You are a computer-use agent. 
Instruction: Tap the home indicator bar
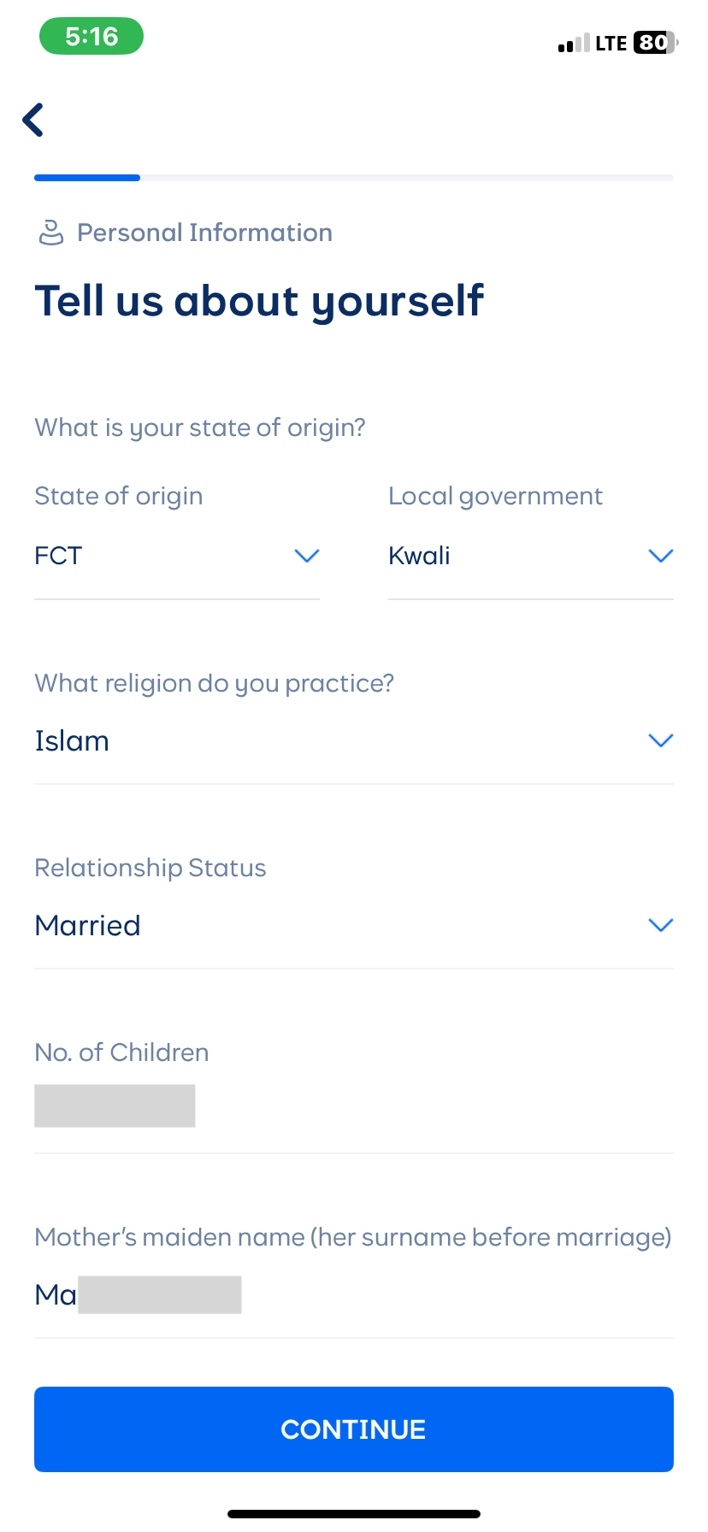[x=354, y=1514]
